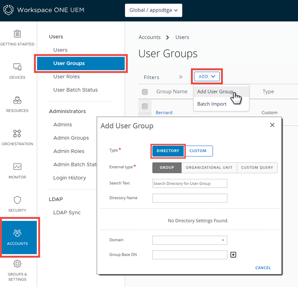Click the Accounts breadcrumb
The height and width of the screenshot is (287, 298).
(149, 37)
